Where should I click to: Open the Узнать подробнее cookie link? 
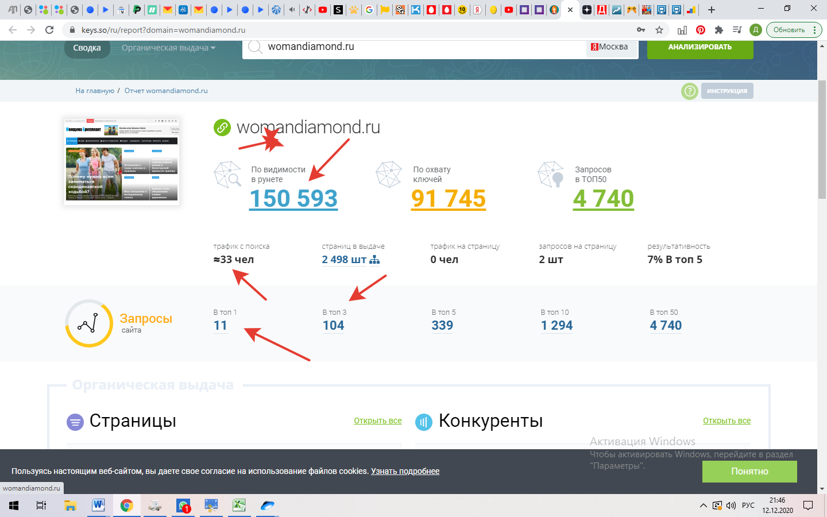tap(405, 472)
